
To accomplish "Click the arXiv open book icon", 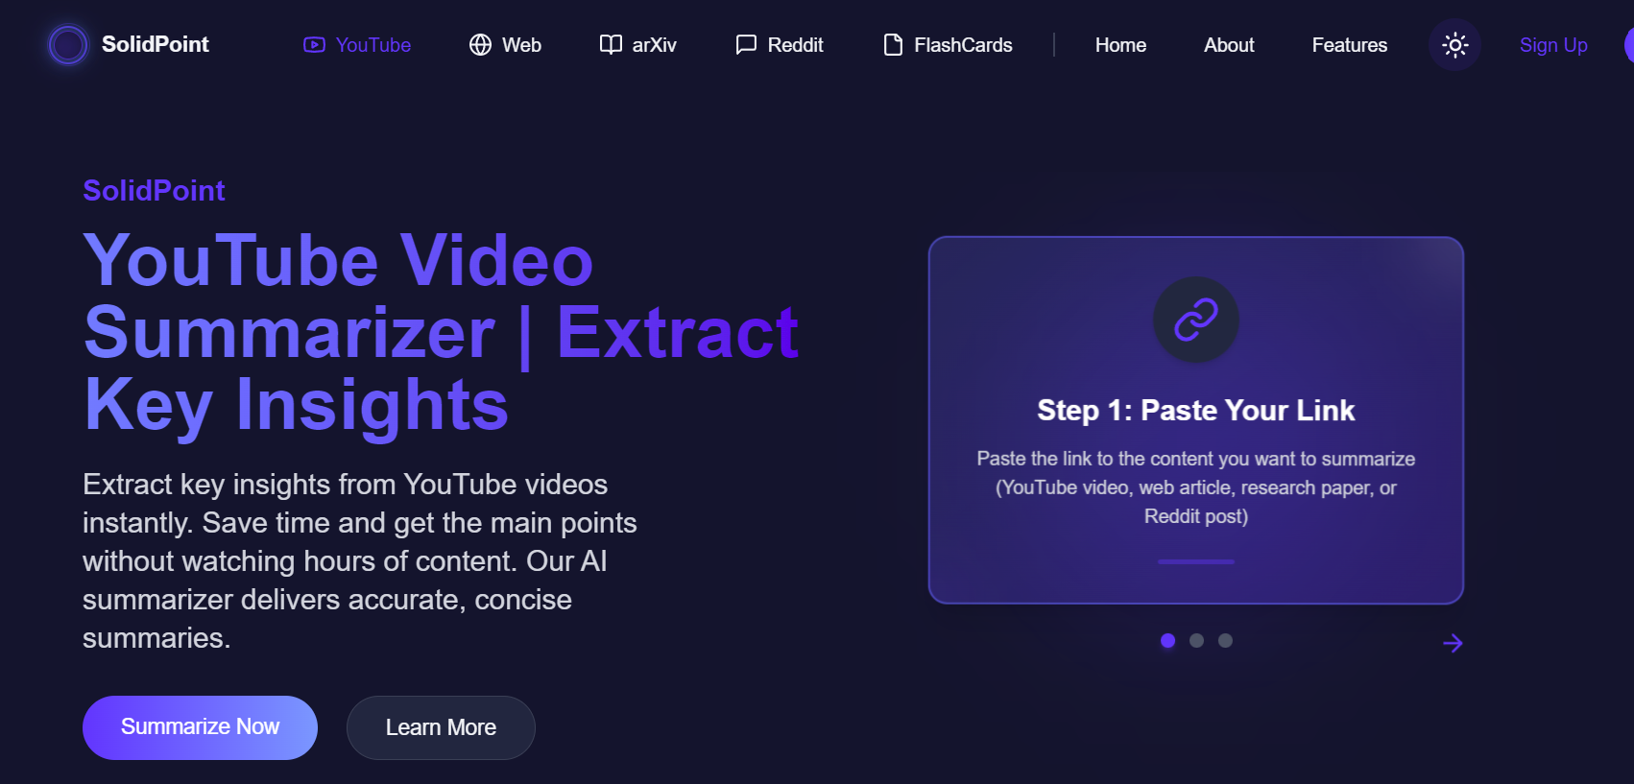I will click(x=611, y=45).
